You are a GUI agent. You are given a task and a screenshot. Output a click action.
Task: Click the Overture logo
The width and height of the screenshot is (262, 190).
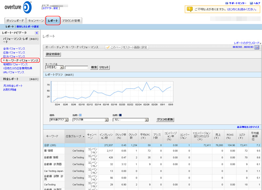click(18, 7)
